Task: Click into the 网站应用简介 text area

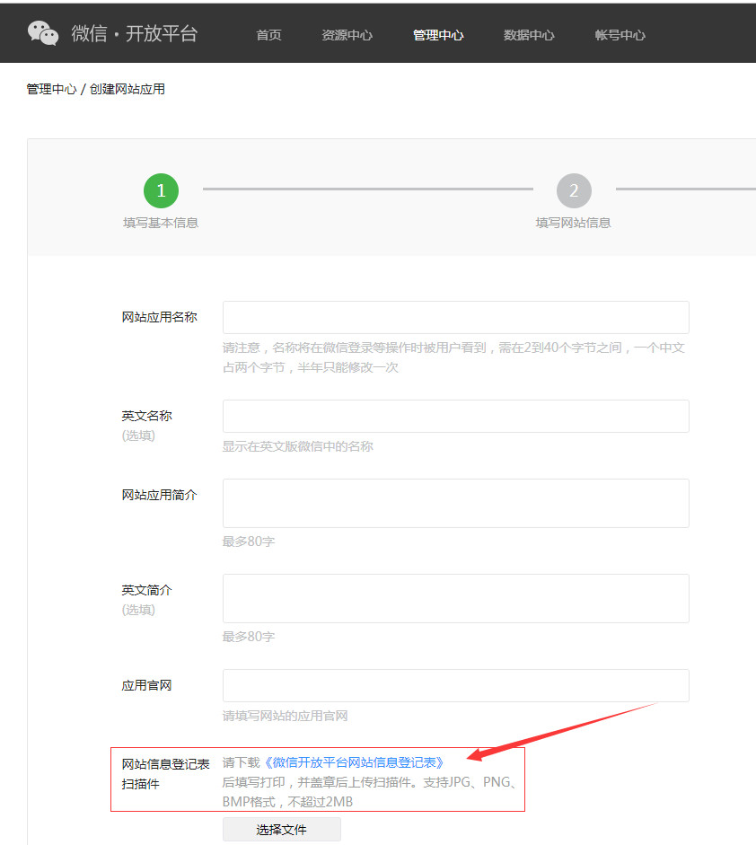Action: (x=456, y=504)
